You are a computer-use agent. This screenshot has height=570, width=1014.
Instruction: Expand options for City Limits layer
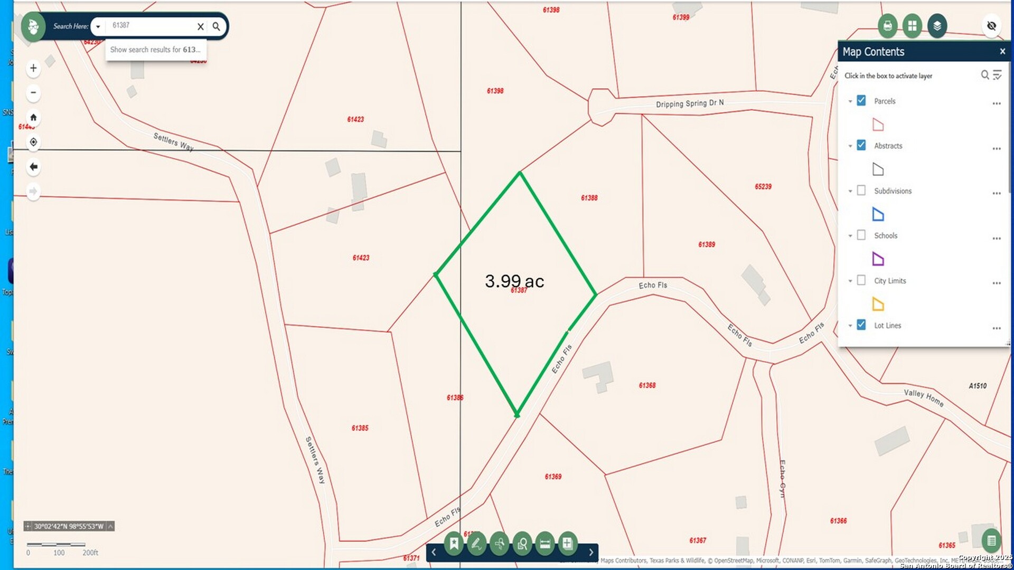997,283
